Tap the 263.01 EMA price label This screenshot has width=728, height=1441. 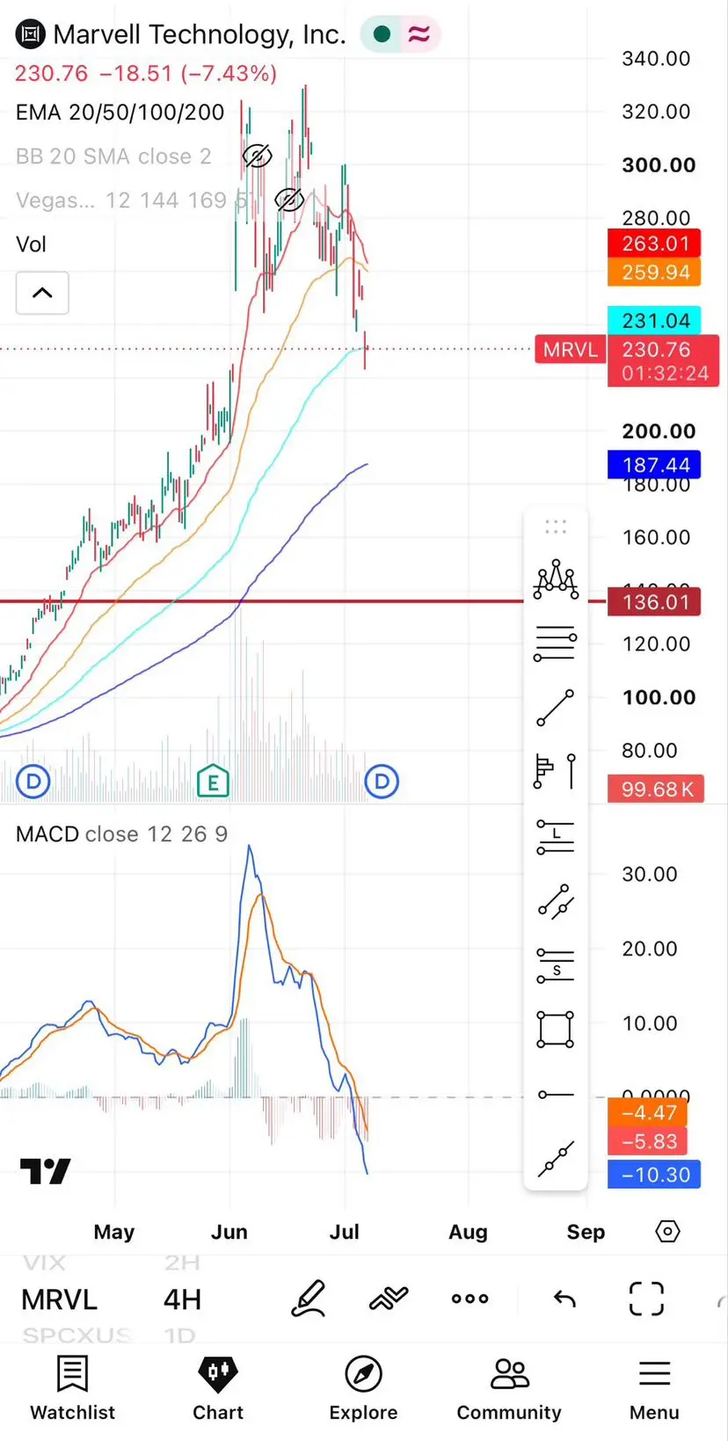[654, 244]
